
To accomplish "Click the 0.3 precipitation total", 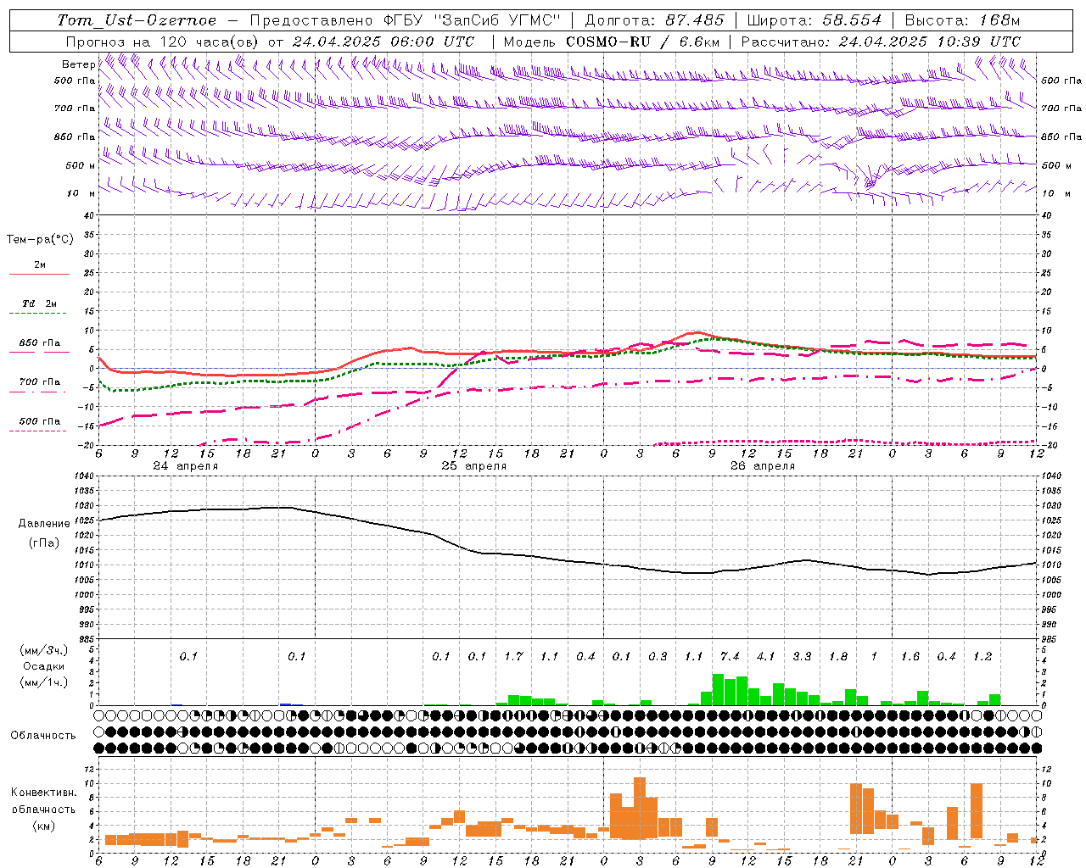I will (x=658, y=656).
